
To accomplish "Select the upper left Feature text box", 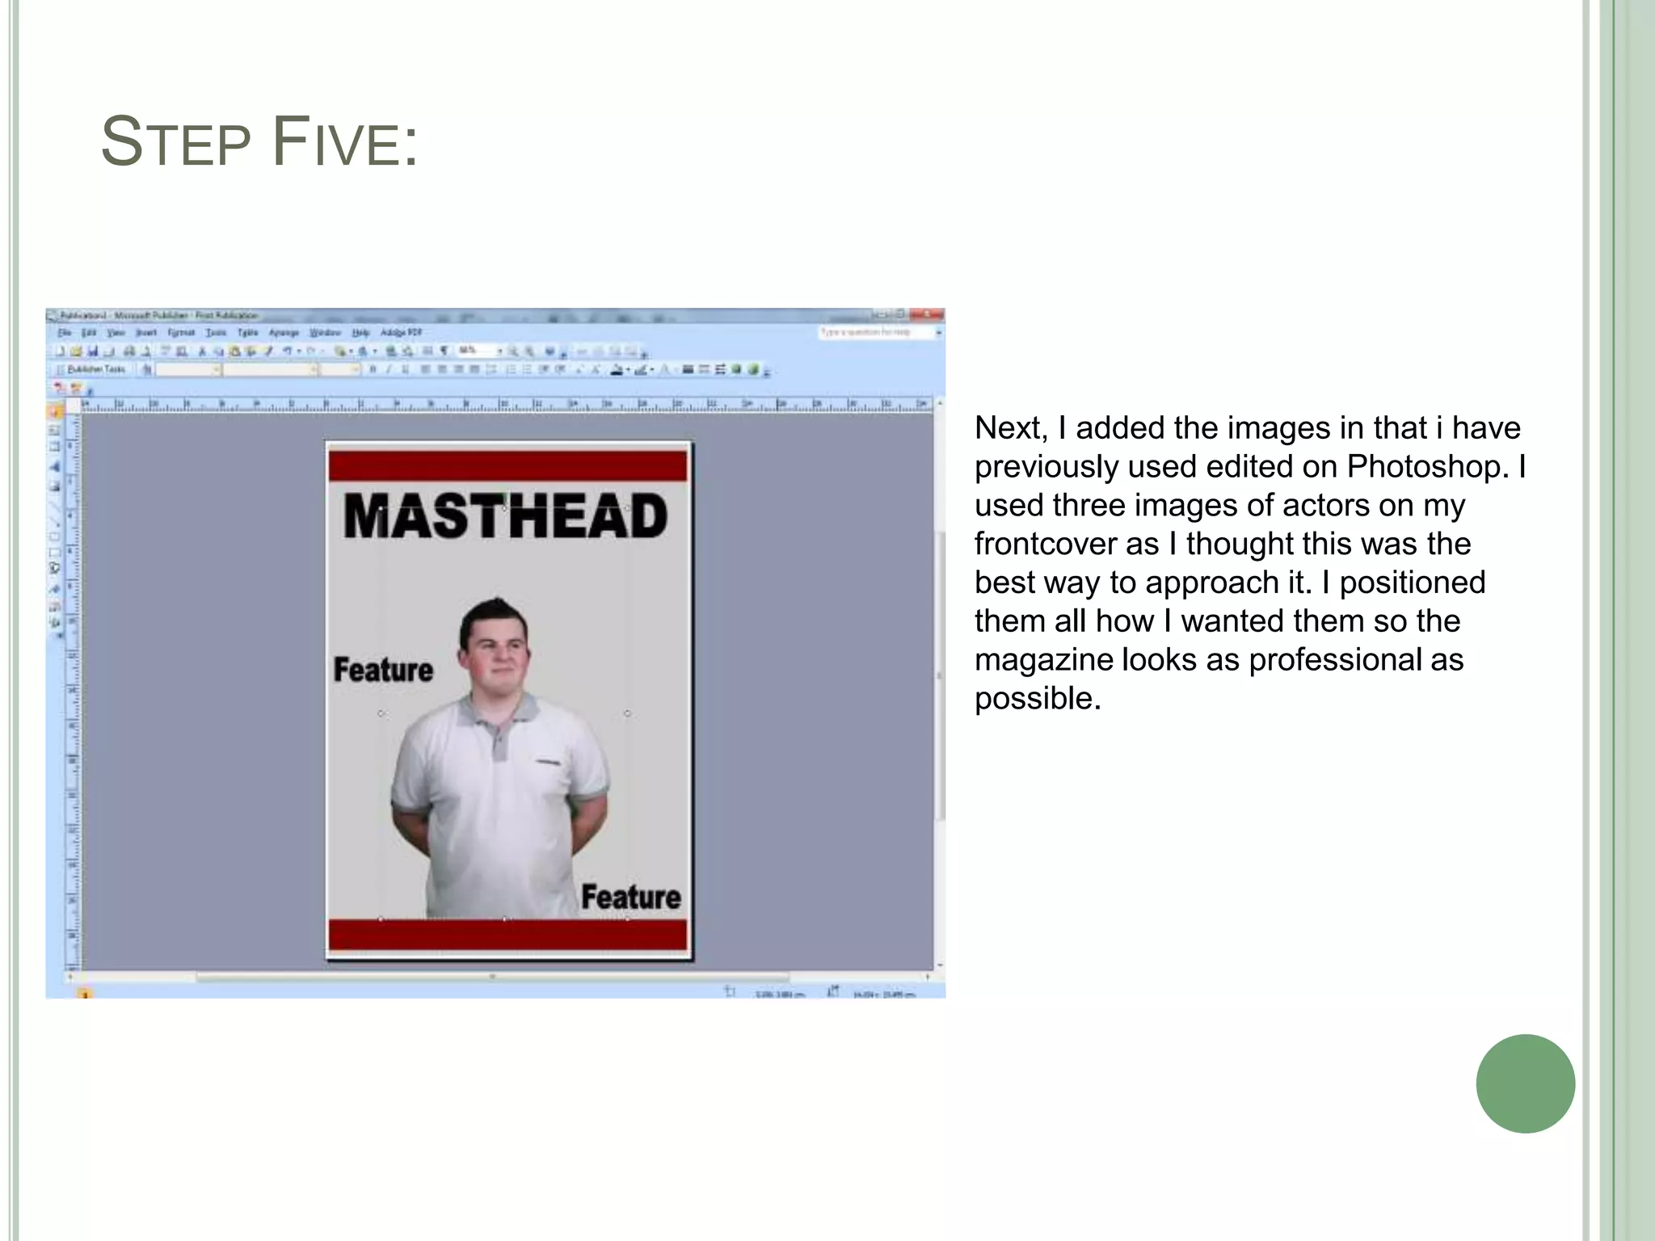I will click(x=383, y=669).
